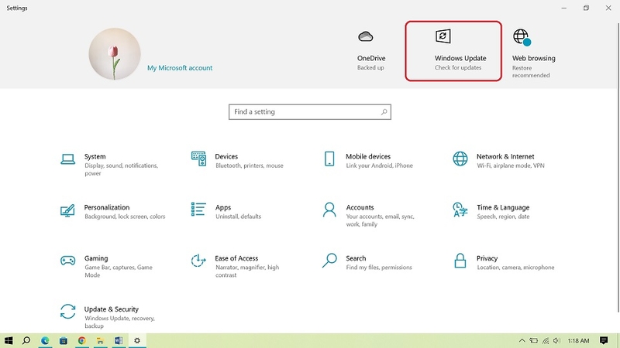Open the Devices keyboard and speaker icon
620x348 pixels.
point(198,159)
